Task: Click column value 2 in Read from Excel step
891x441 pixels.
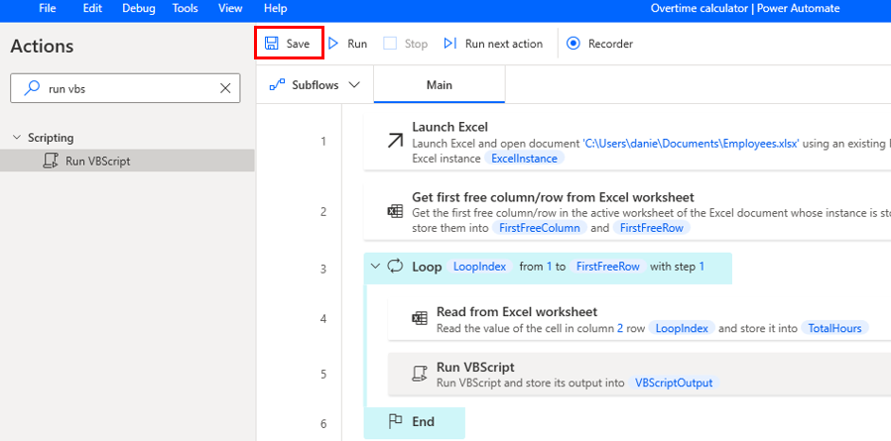Action: [620, 328]
